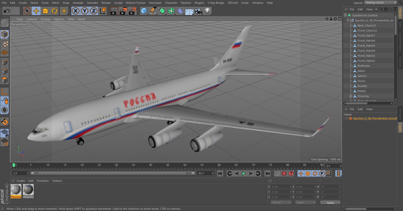The image size is (403, 211).
Task: Click frame 45 on timeline ruler
Action: click(168, 165)
